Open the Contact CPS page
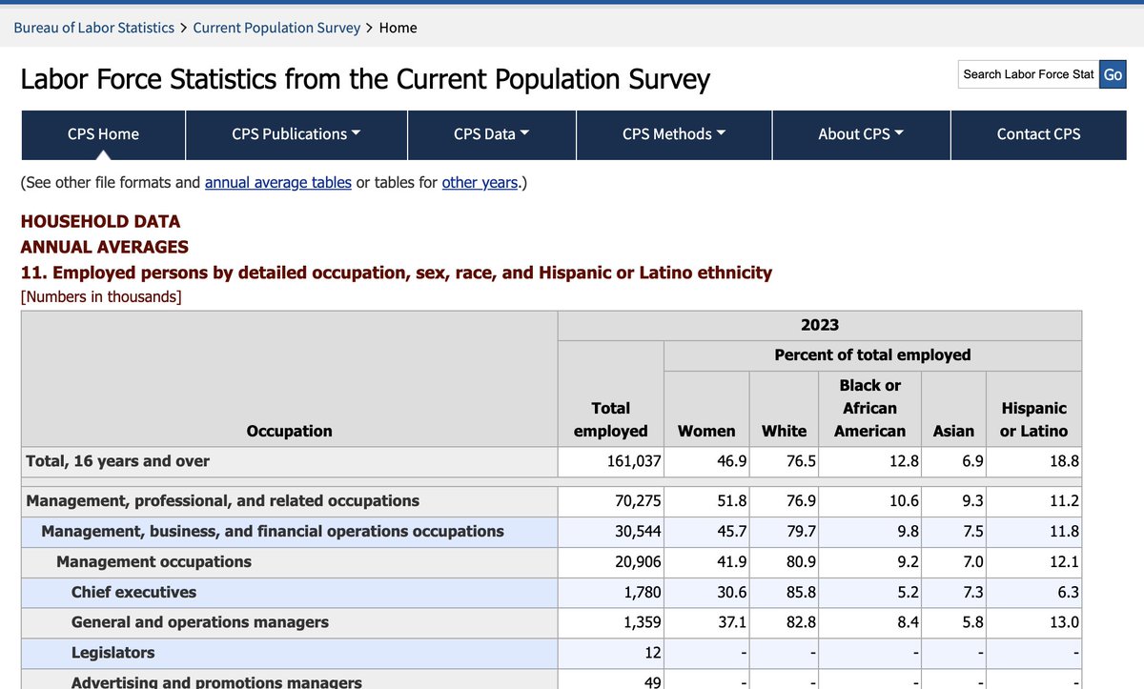The image size is (1144, 689). click(x=1038, y=134)
